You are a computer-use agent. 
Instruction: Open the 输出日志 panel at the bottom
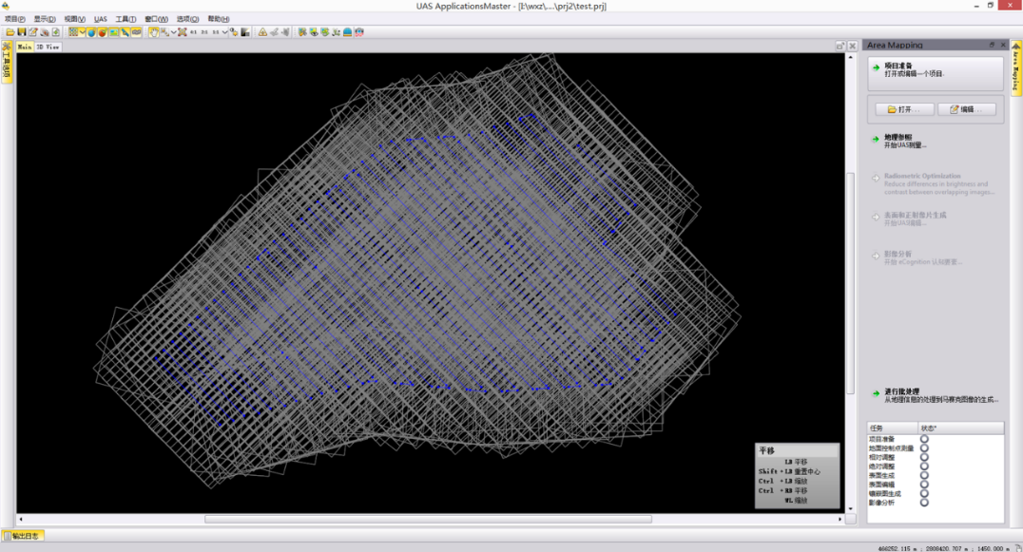[23, 536]
